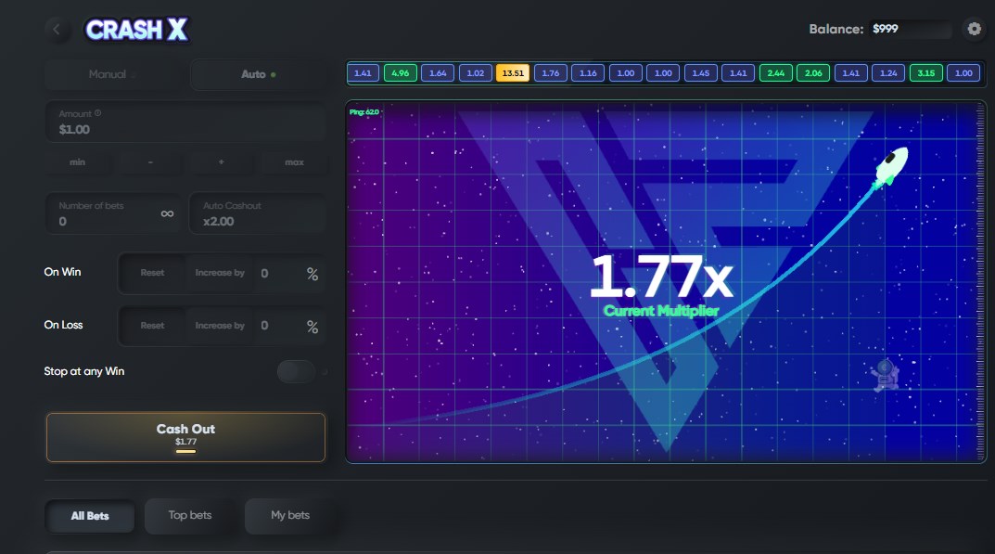Click the floating astronaut in the game area

885,374
